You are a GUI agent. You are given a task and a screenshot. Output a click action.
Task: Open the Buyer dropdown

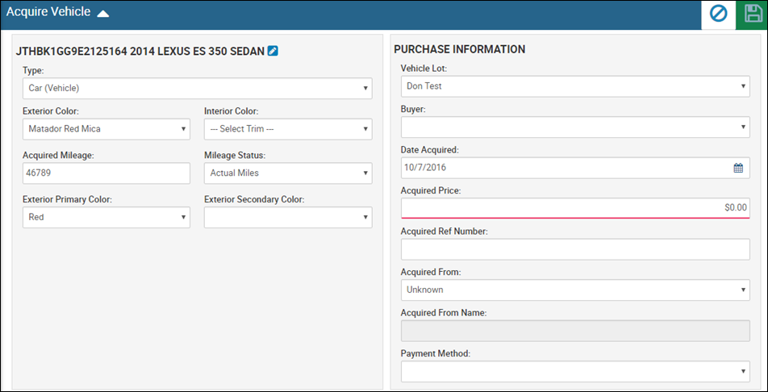point(575,127)
